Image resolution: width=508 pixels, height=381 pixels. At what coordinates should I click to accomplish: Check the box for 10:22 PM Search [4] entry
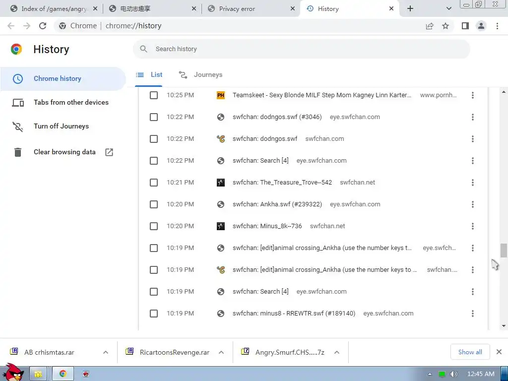pyautogui.click(x=154, y=161)
